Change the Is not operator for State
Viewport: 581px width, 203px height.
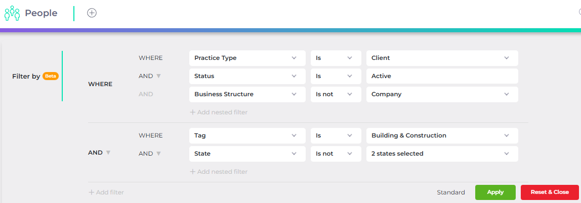[336, 154]
